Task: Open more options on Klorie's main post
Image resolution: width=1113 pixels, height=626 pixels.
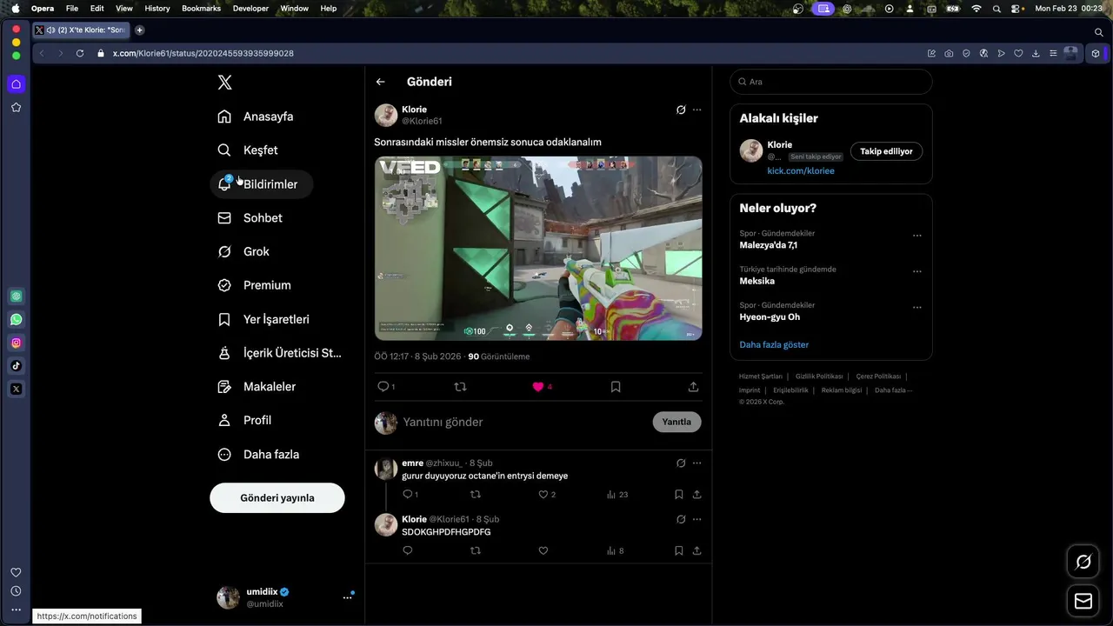Action: (696, 110)
